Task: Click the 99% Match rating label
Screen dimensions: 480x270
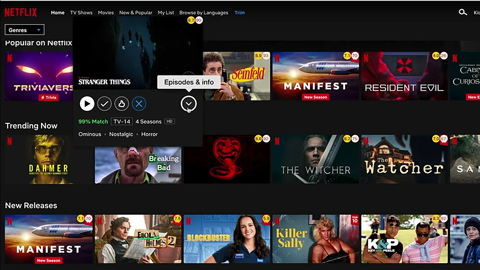Action: tap(93, 121)
